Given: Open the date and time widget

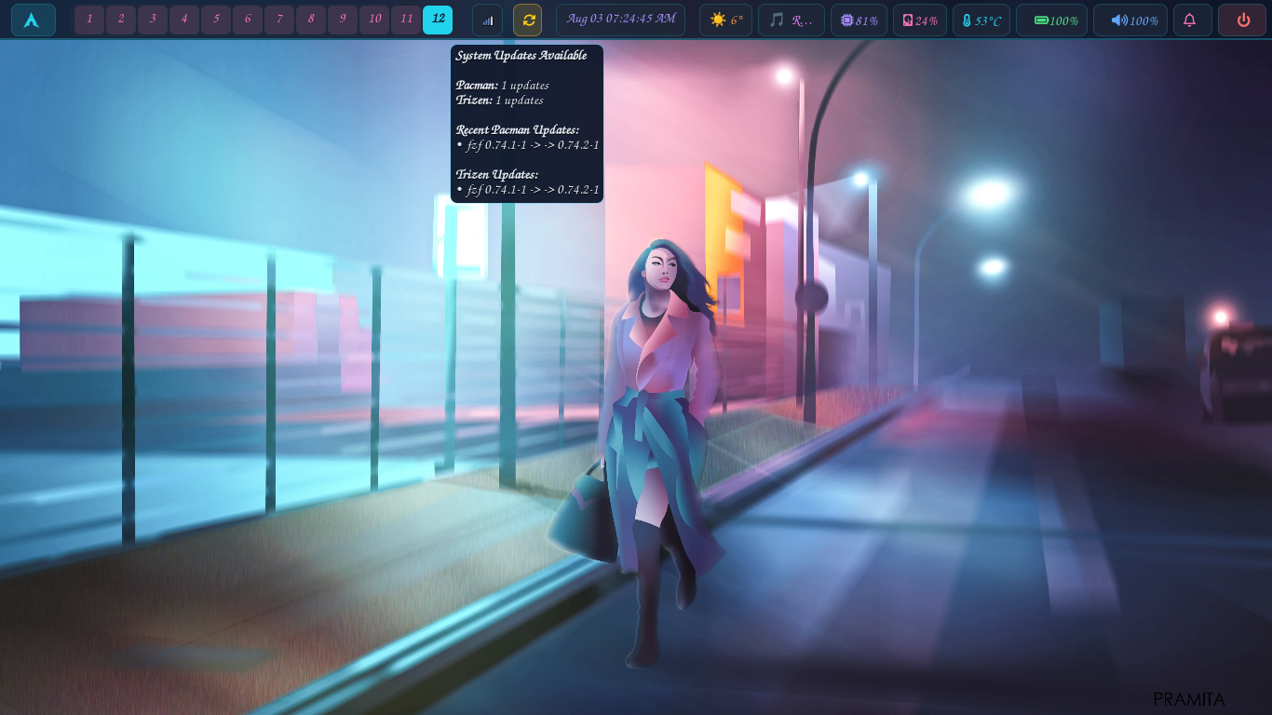Looking at the screenshot, I should tap(621, 20).
